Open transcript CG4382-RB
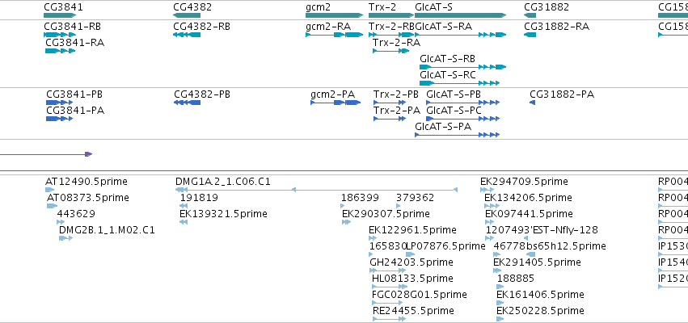Viewport: 688px width, 323px height. click(x=201, y=27)
